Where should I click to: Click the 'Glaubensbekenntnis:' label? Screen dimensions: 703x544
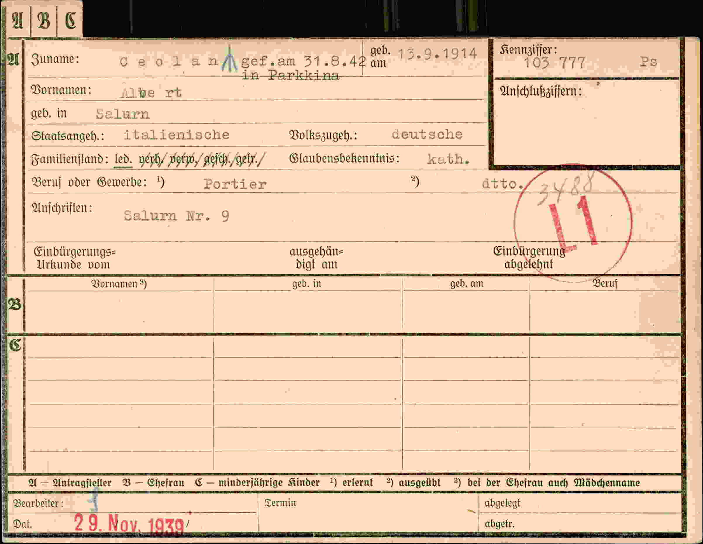pyautogui.click(x=344, y=158)
